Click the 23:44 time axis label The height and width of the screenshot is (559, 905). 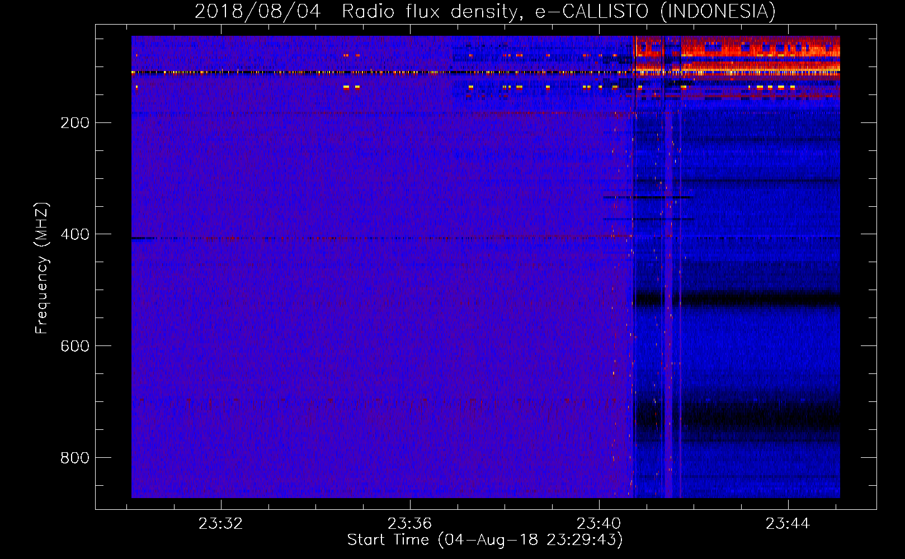[x=788, y=524]
